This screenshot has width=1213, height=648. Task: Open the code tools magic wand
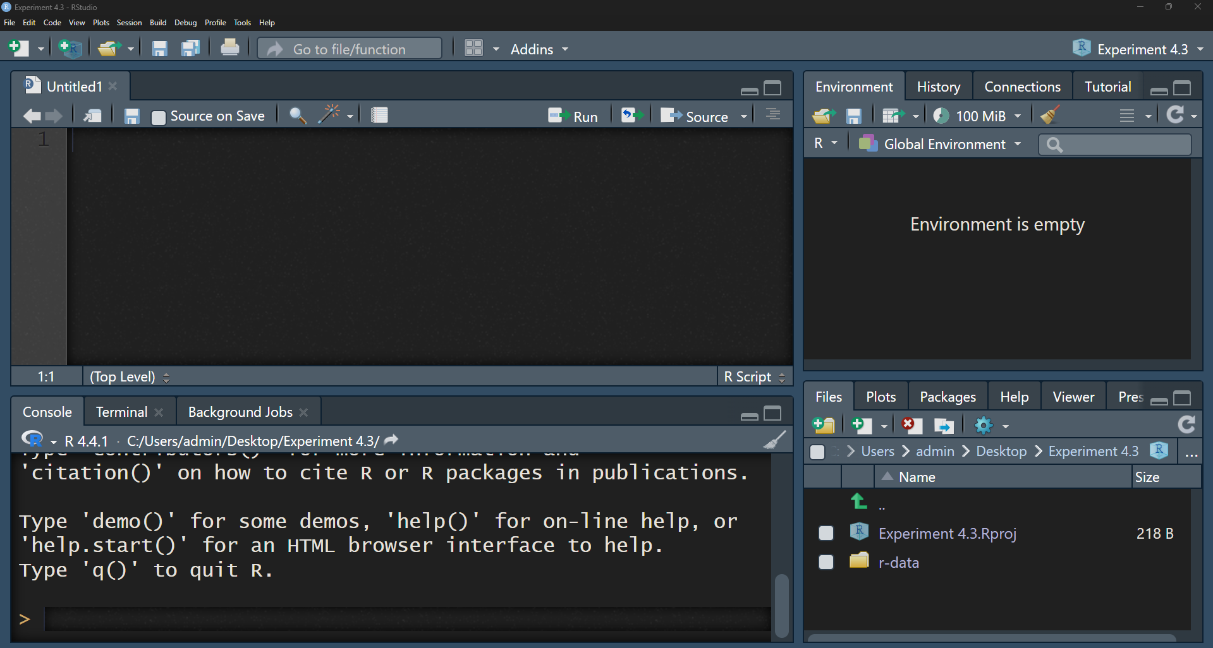[329, 115]
